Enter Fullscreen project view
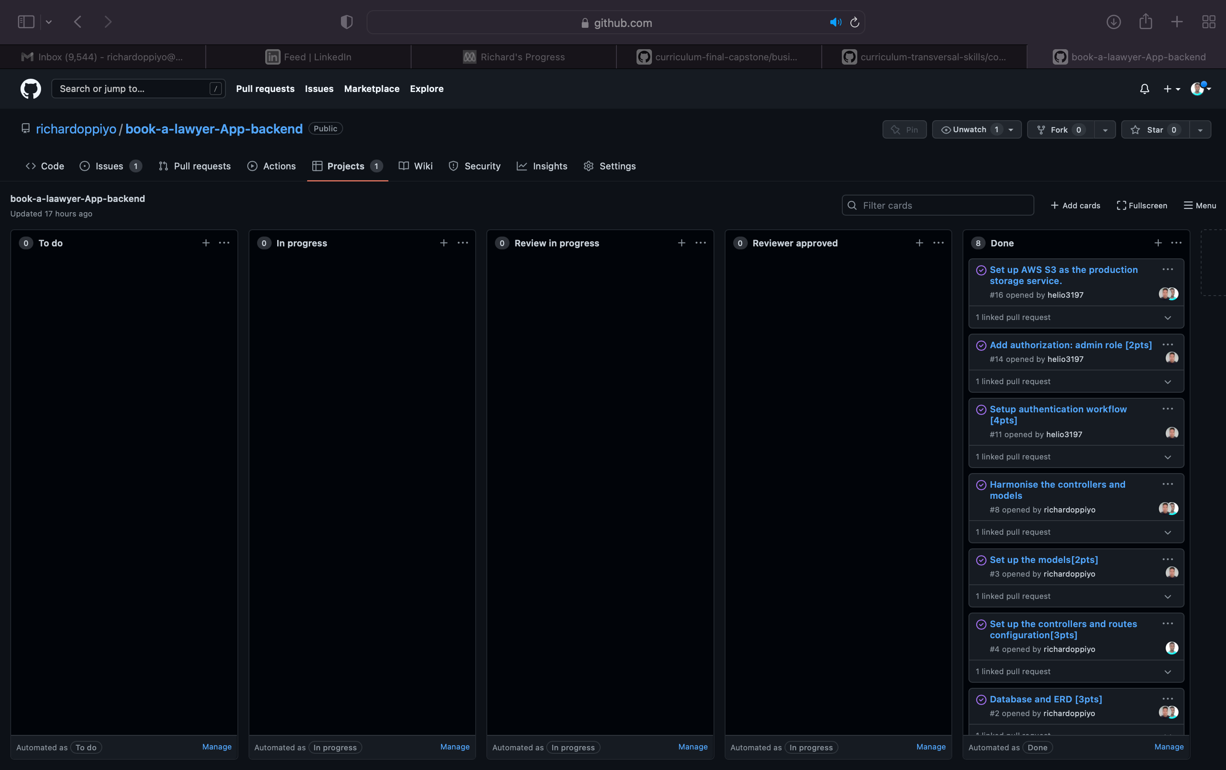 pos(1141,205)
